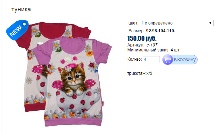Expand the color list using its arrow

pos(210,23)
